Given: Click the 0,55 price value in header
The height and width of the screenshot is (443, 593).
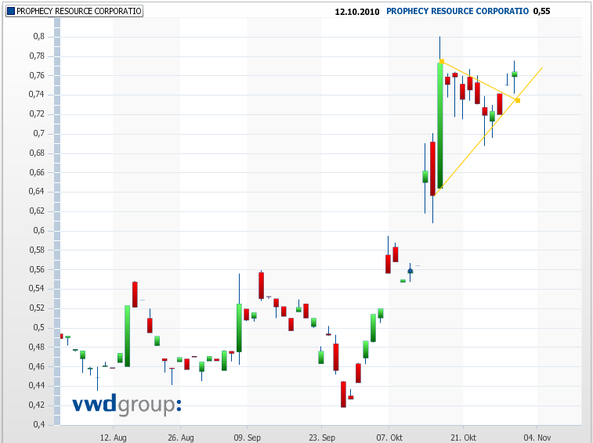Looking at the screenshot, I should tap(541, 12).
